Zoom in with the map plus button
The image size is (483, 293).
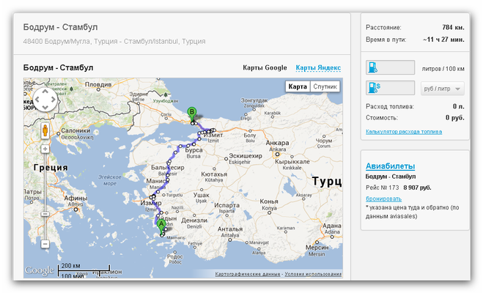click(x=45, y=149)
